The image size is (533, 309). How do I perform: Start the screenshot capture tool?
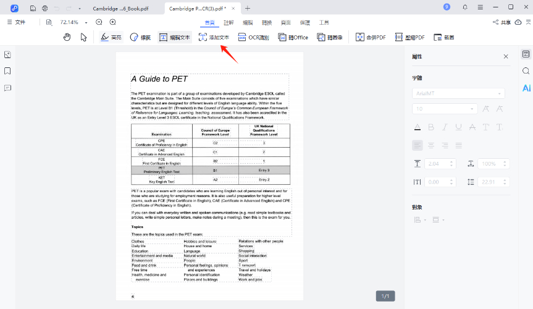click(x=444, y=37)
